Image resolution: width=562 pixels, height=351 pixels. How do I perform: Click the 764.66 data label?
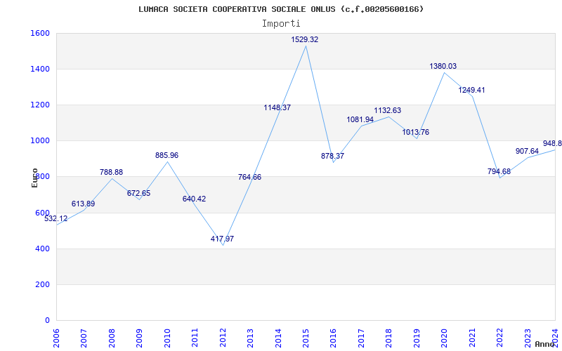pos(250,178)
